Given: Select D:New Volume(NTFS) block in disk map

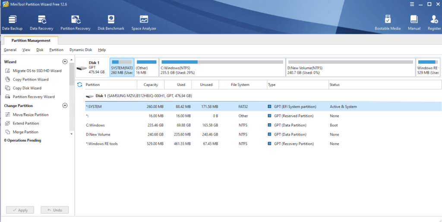Looking at the screenshot, I should coord(350,68).
